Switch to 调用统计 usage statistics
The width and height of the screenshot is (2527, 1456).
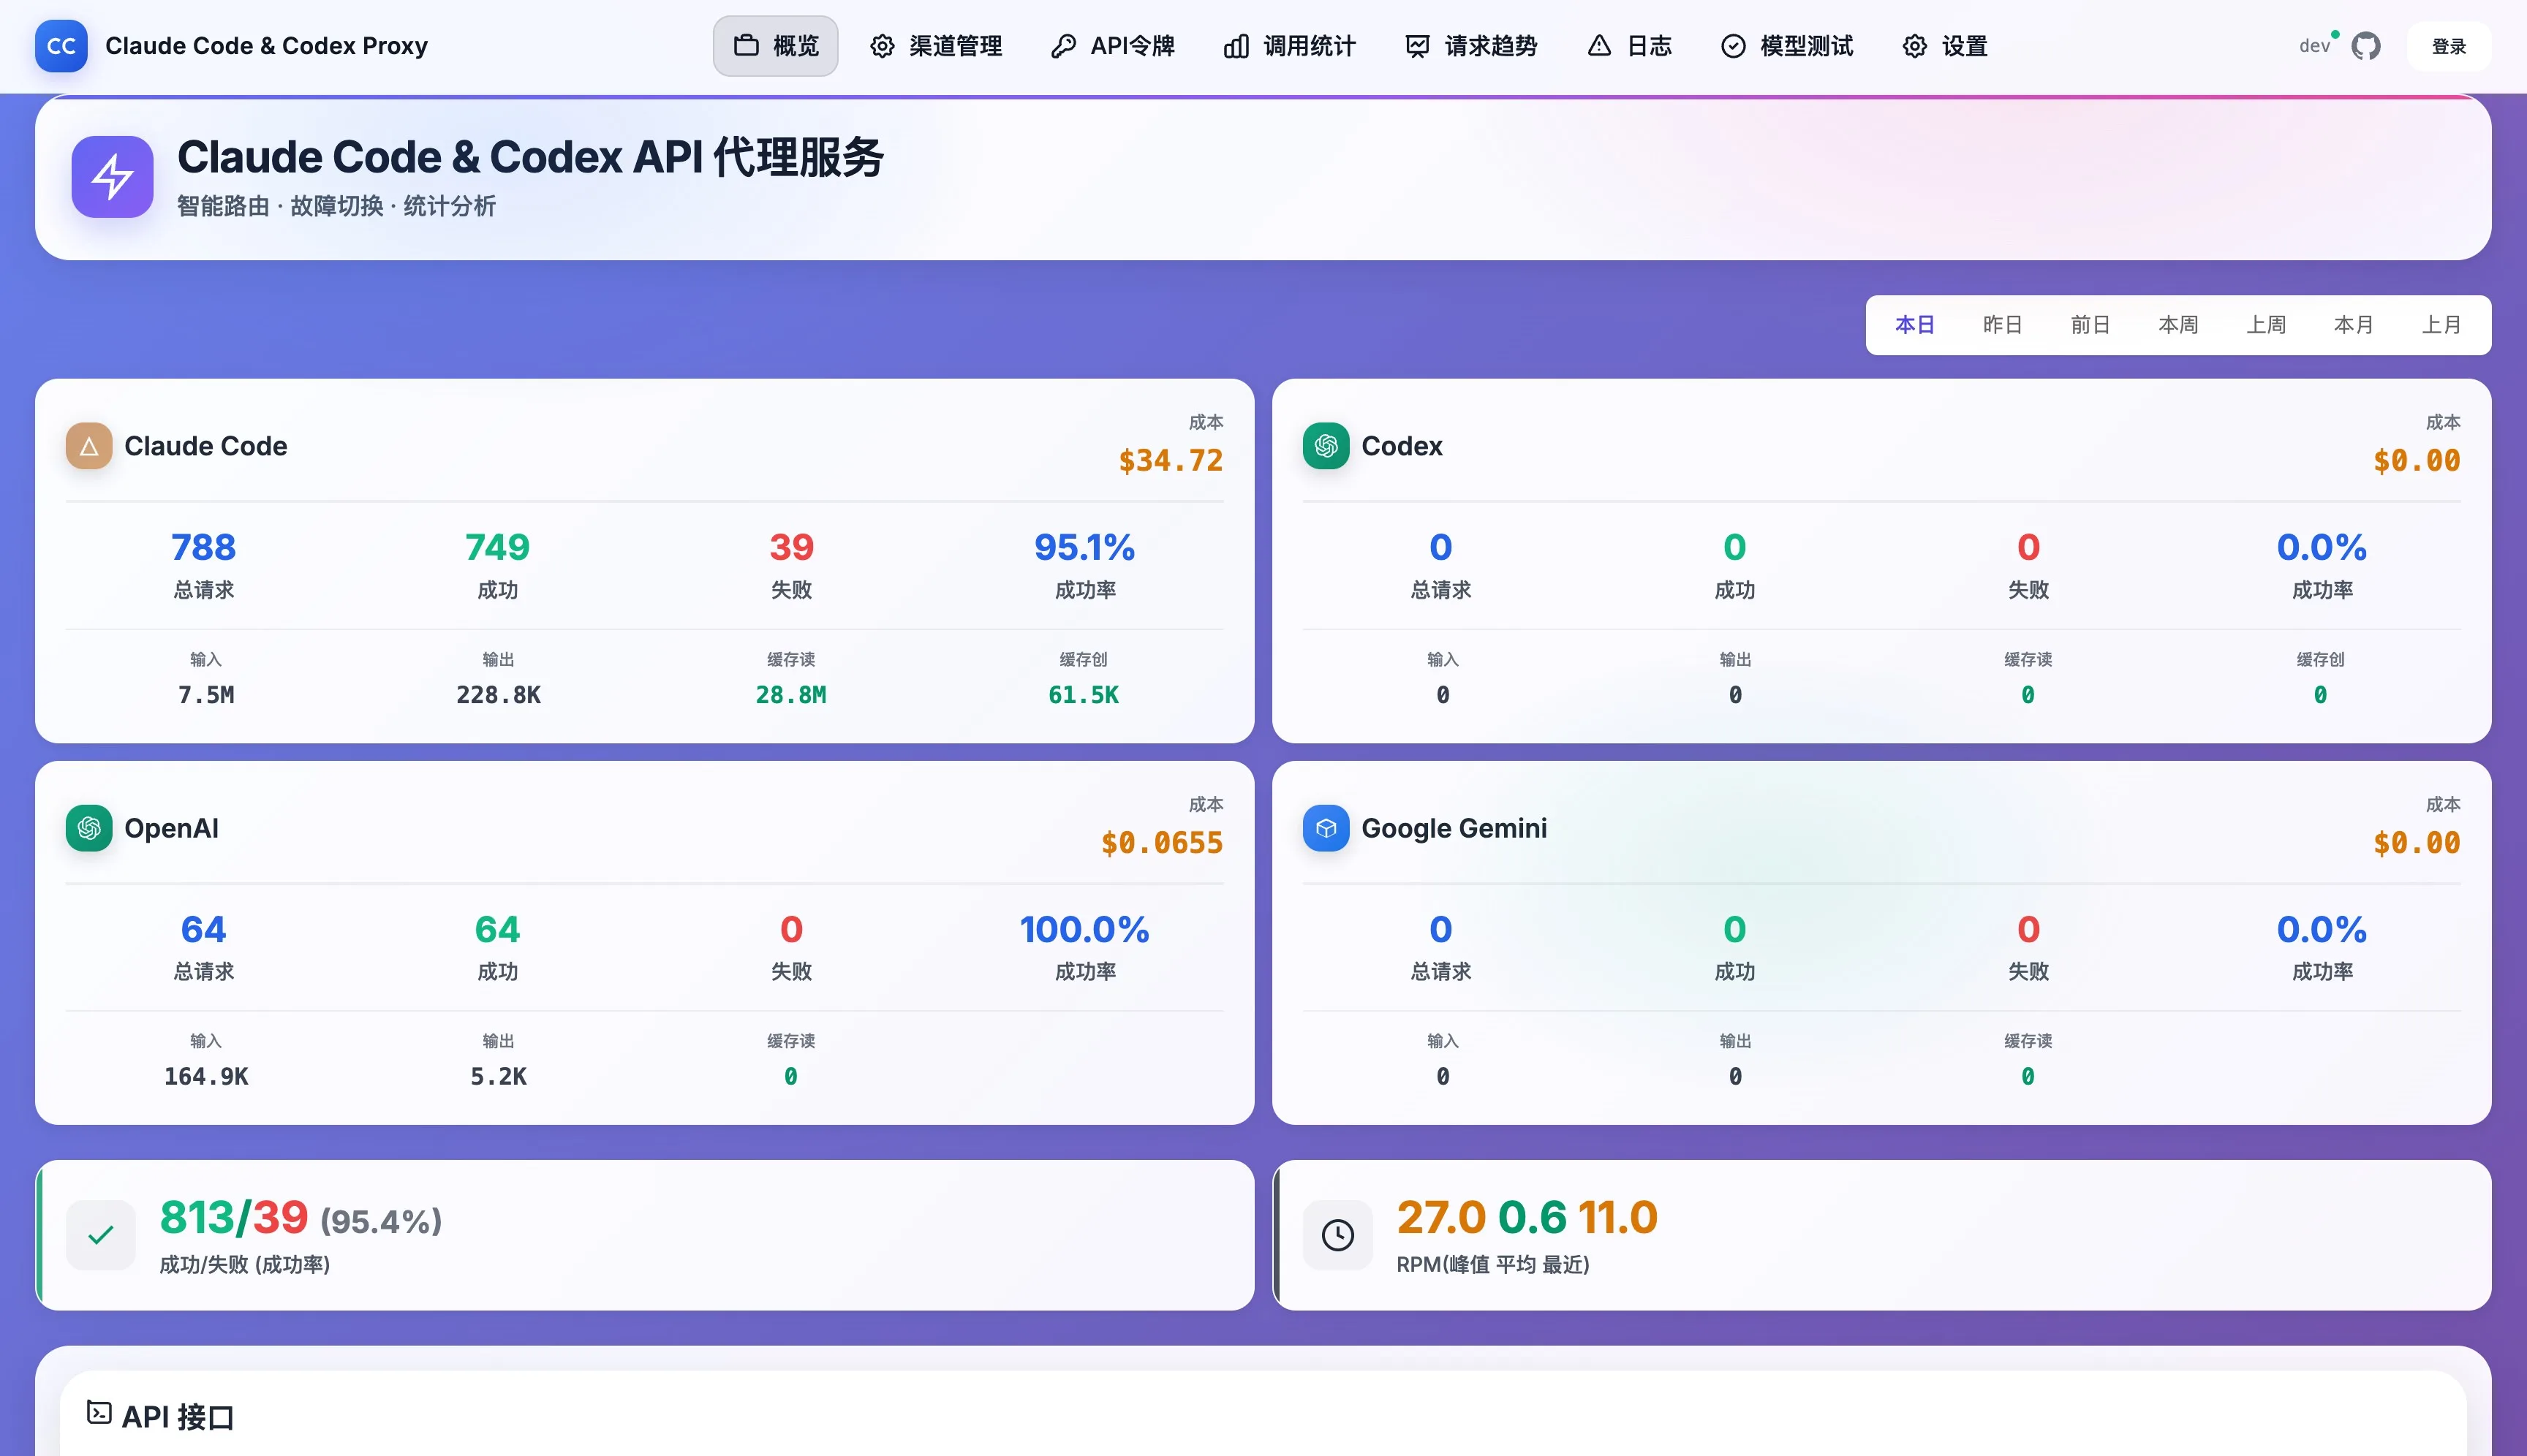pyautogui.click(x=1290, y=46)
